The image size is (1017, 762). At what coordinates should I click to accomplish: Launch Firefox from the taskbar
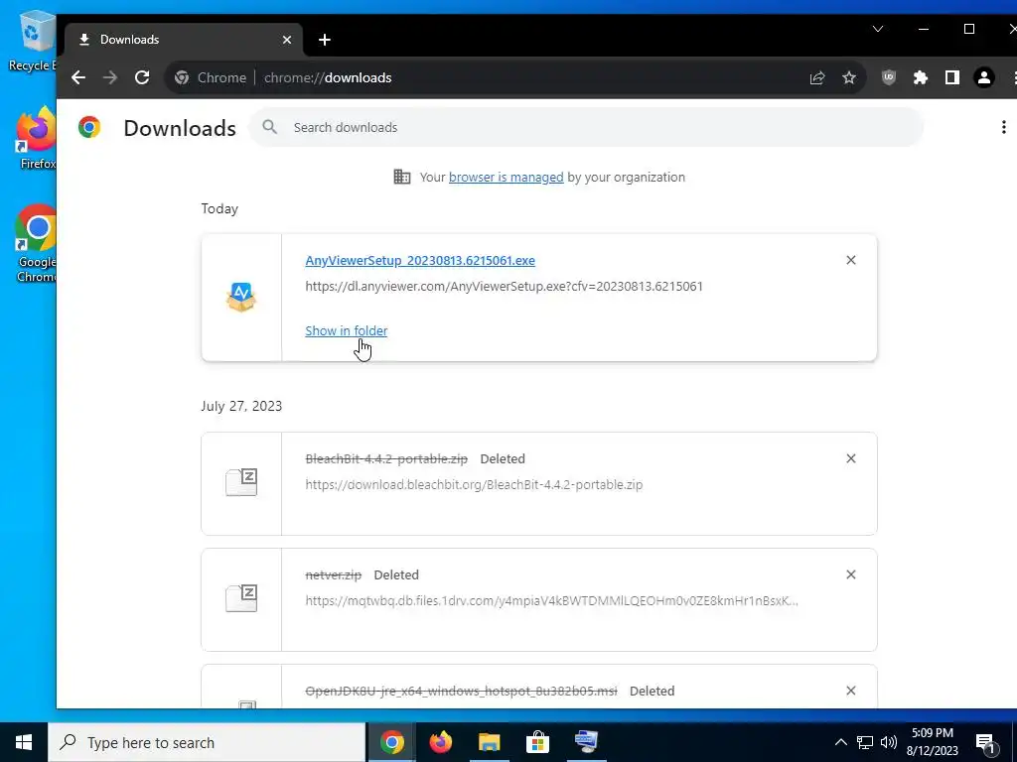(441, 742)
